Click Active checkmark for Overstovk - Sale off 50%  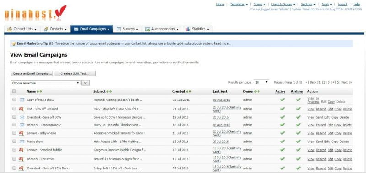point(282,117)
